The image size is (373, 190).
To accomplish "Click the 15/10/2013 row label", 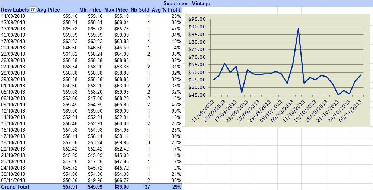I will tap(13, 130).
